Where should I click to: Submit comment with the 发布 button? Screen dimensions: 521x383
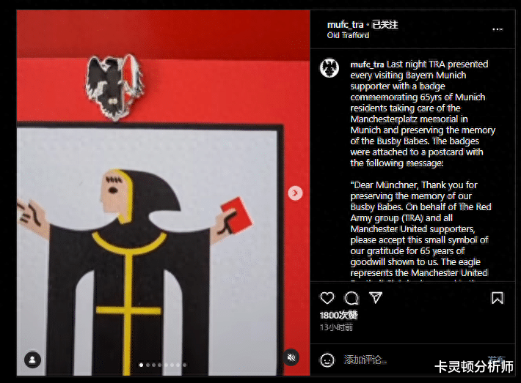(x=496, y=359)
